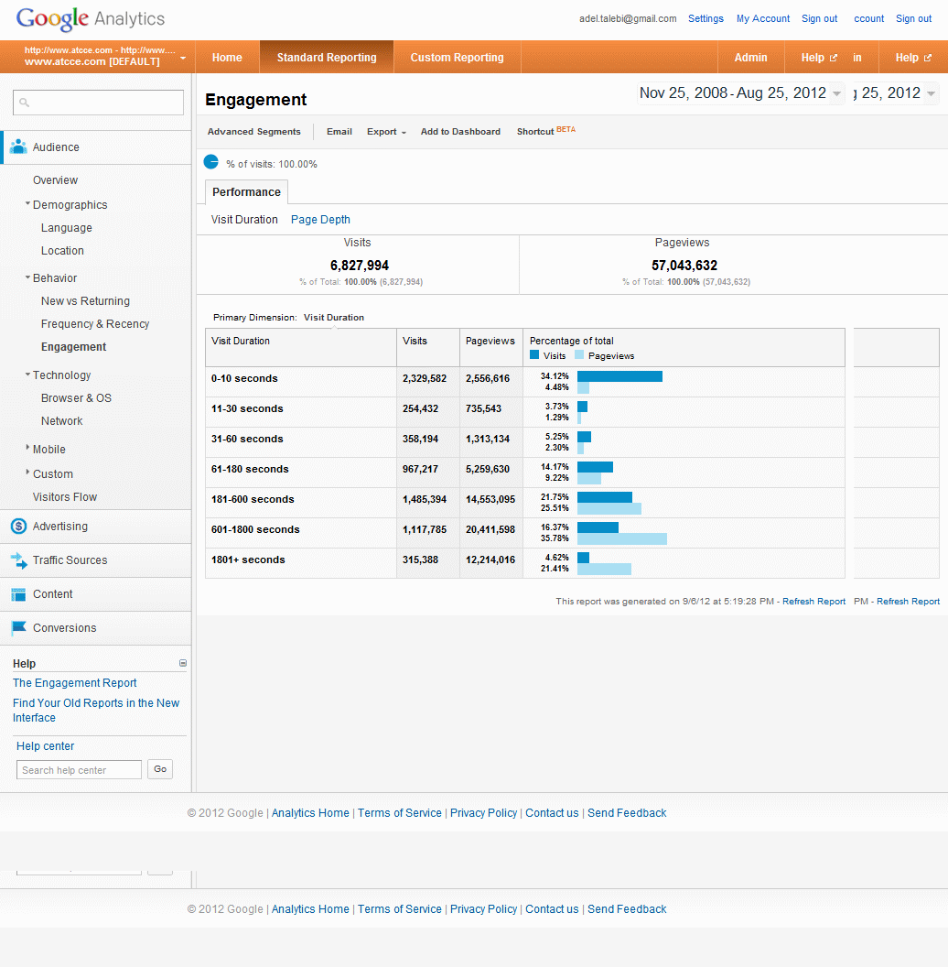Open Traffic Sources via its arrows icon
The width and height of the screenshot is (948, 967).
point(18,560)
